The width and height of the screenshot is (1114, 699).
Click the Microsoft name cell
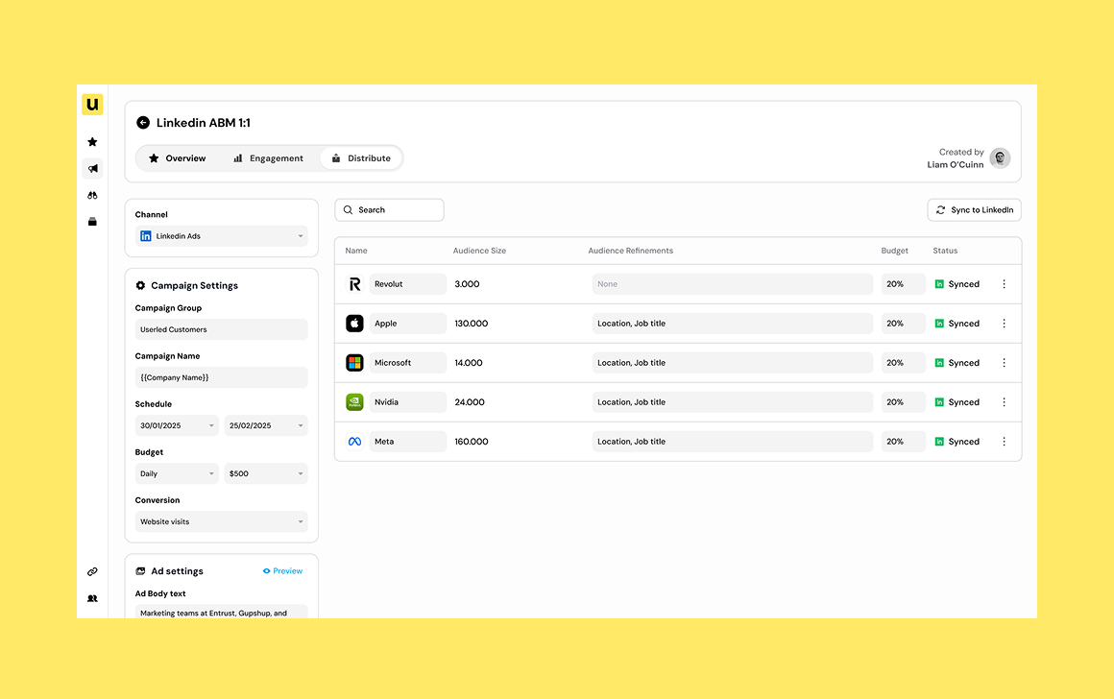408,363
